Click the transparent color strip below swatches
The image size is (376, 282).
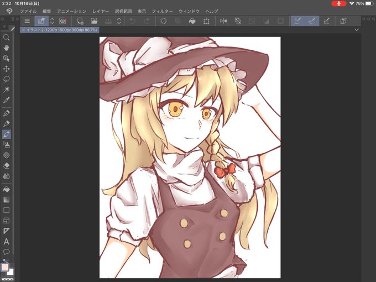pyautogui.click(x=7, y=279)
